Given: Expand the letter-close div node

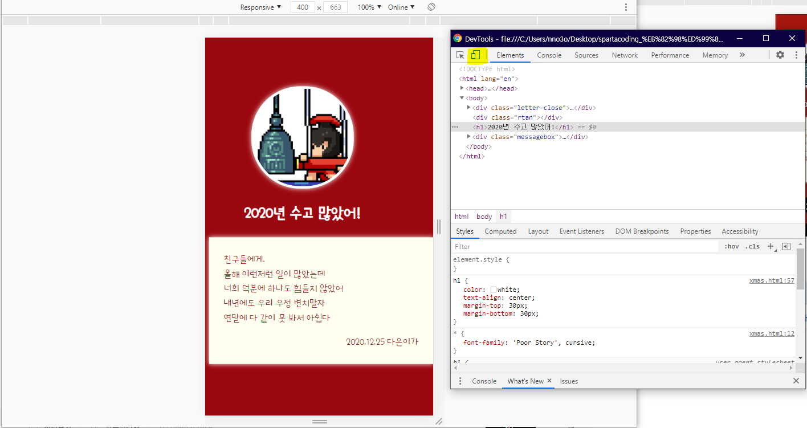Looking at the screenshot, I should 469,108.
